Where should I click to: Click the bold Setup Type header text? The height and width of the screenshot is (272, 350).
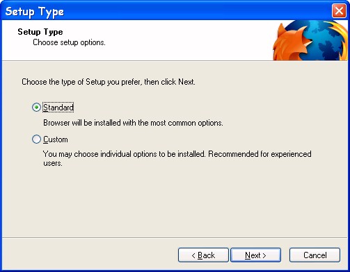40,32
